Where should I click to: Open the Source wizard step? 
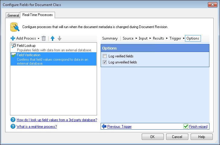(128, 38)
